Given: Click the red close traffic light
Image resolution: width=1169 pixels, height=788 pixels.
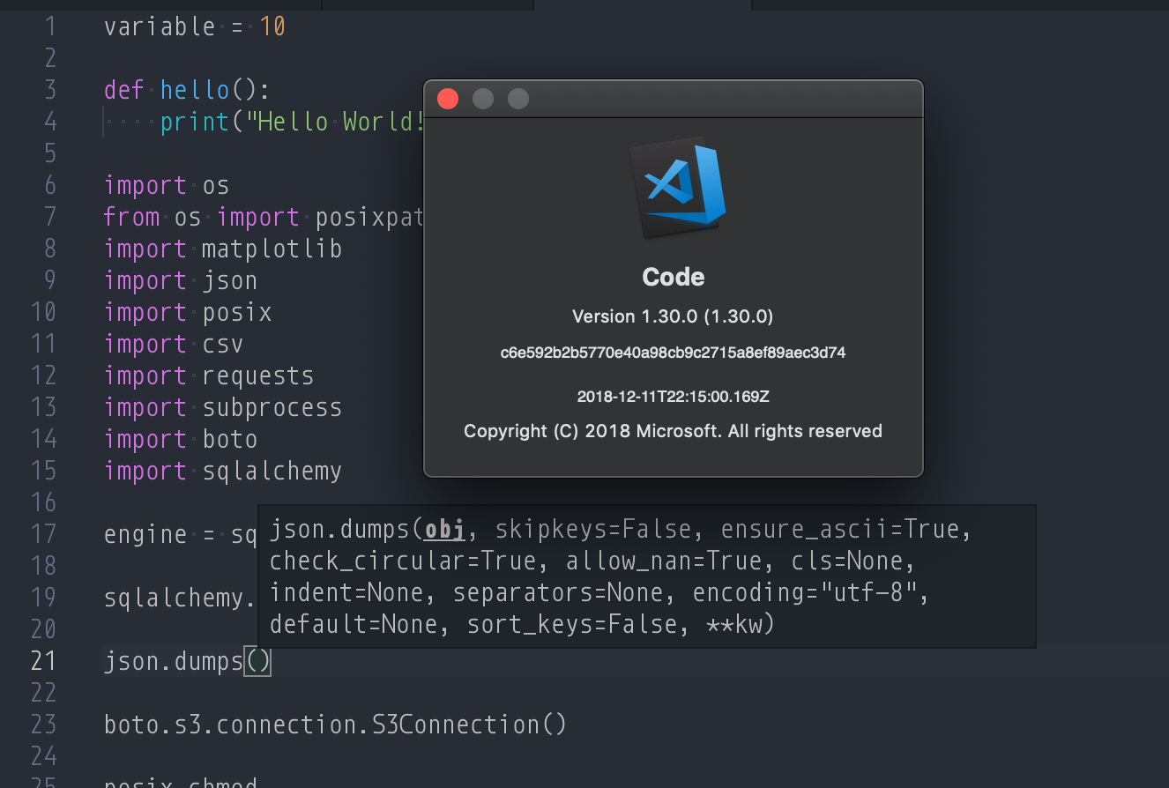Looking at the screenshot, I should (x=448, y=99).
